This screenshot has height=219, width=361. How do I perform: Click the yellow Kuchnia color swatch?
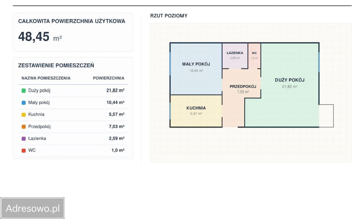[24, 114]
